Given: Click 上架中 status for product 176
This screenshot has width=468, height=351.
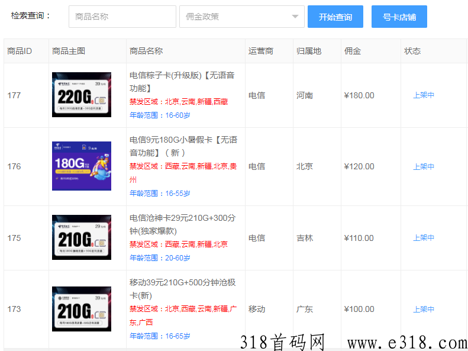Looking at the screenshot, I should coord(424,166).
